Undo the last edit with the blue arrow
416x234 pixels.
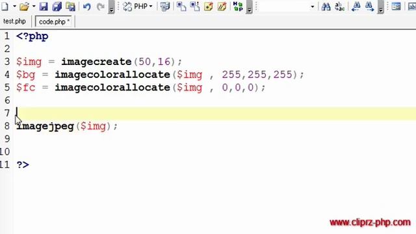coord(86,6)
